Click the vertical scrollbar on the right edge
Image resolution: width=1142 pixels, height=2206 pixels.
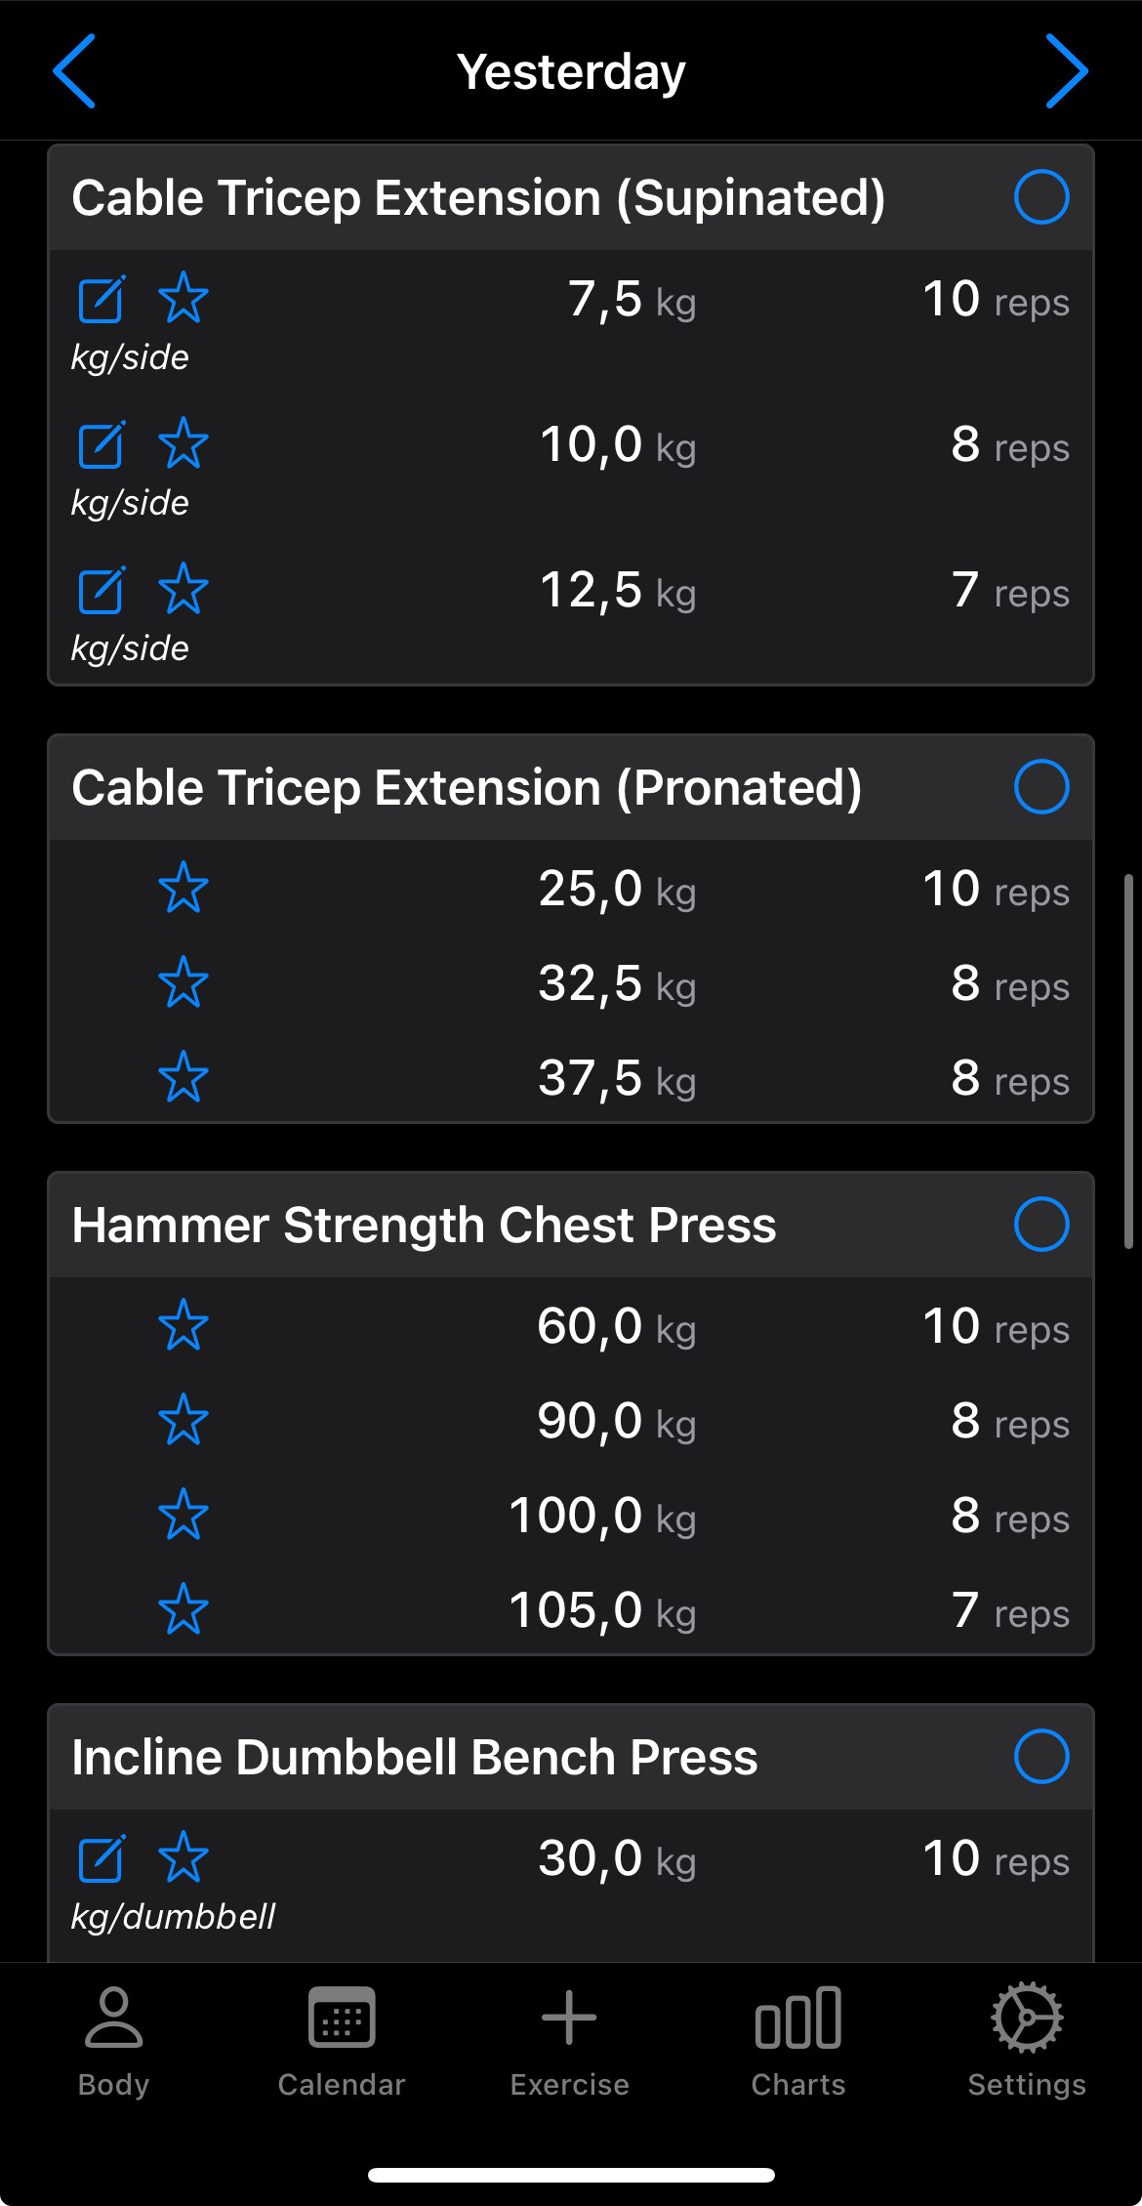[x=1128, y=1061]
